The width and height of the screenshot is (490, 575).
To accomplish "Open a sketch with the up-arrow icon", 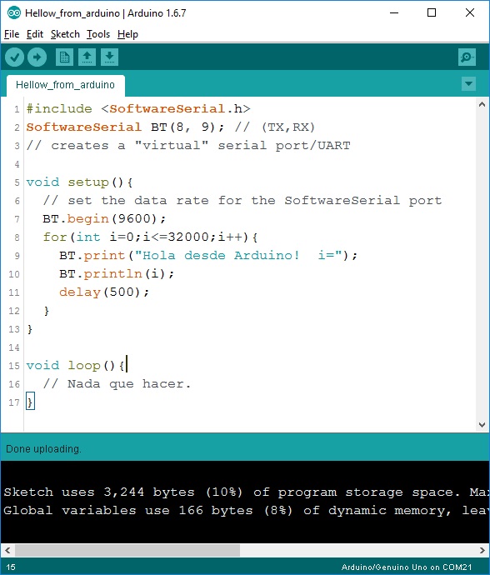I will pos(87,57).
